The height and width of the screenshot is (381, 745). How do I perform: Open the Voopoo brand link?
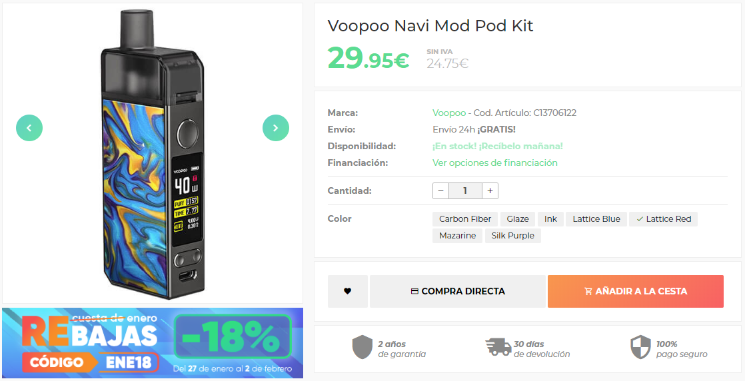point(449,113)
